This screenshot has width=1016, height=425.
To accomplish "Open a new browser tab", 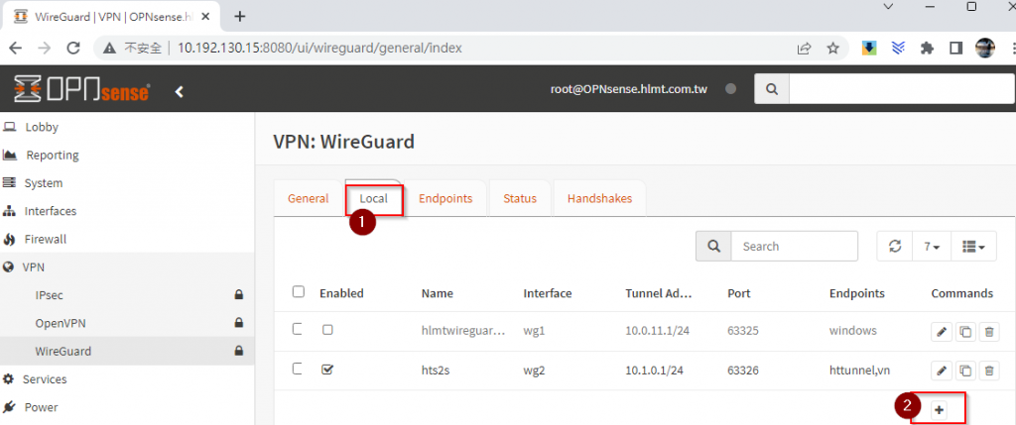I will 240,16.
